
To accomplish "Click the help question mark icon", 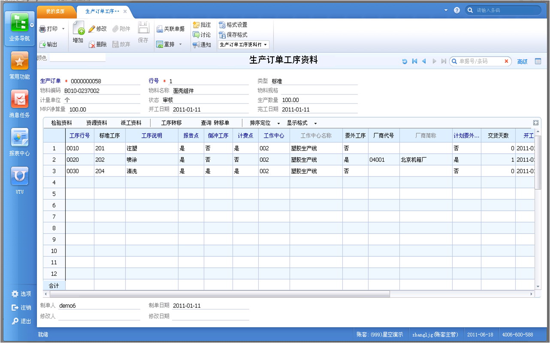I will [457, 10].
